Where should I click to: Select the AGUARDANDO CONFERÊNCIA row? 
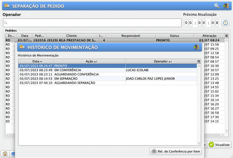[x=107, y=74]
